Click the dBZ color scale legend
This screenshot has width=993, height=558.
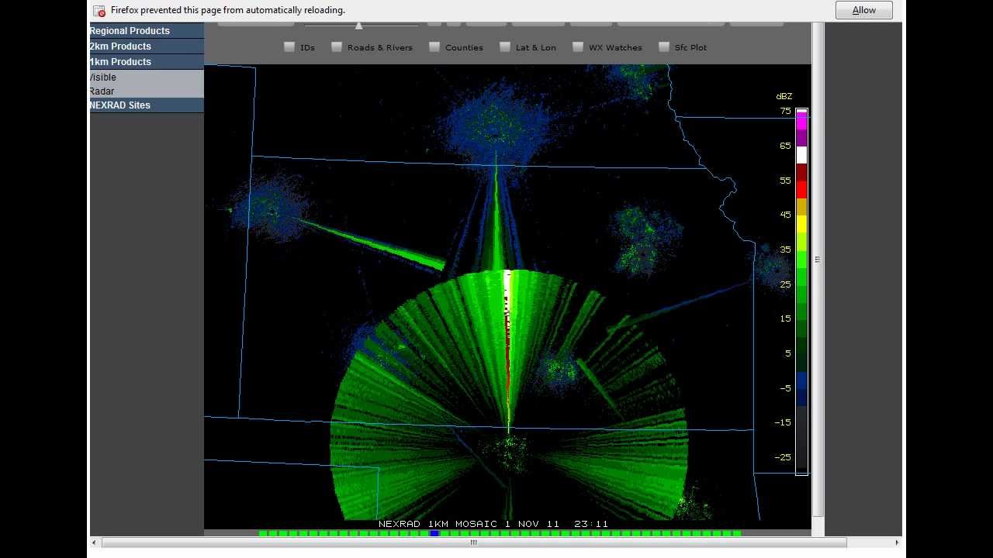[801, 291]
